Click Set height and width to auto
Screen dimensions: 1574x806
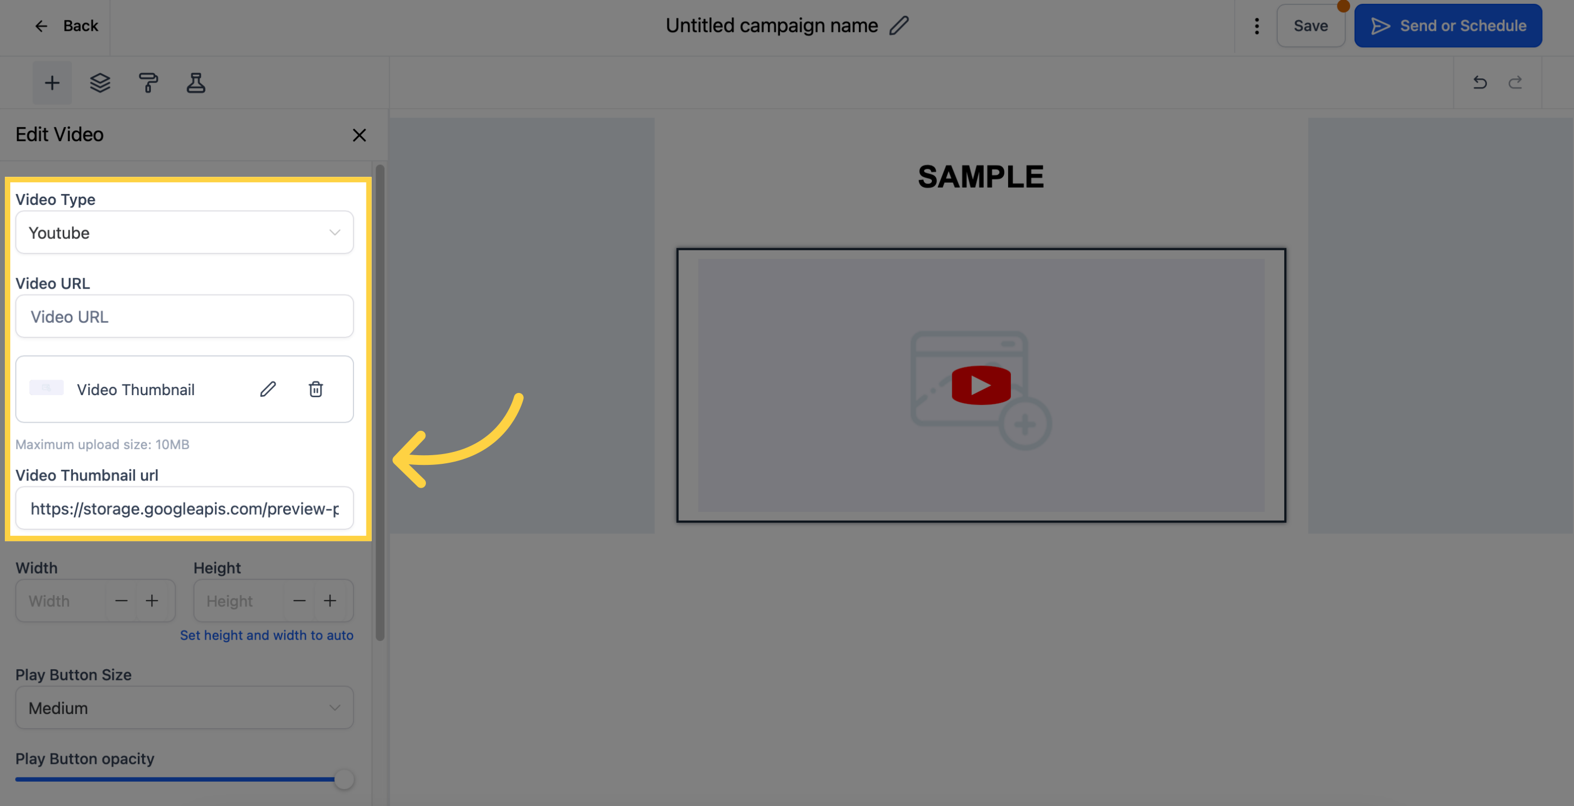(266, 634)
